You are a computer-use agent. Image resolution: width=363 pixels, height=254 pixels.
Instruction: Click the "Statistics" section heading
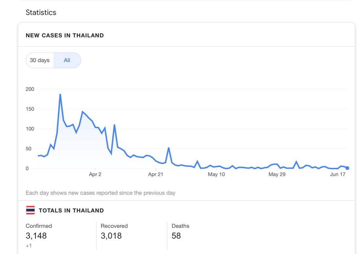[x=41, y=12]
